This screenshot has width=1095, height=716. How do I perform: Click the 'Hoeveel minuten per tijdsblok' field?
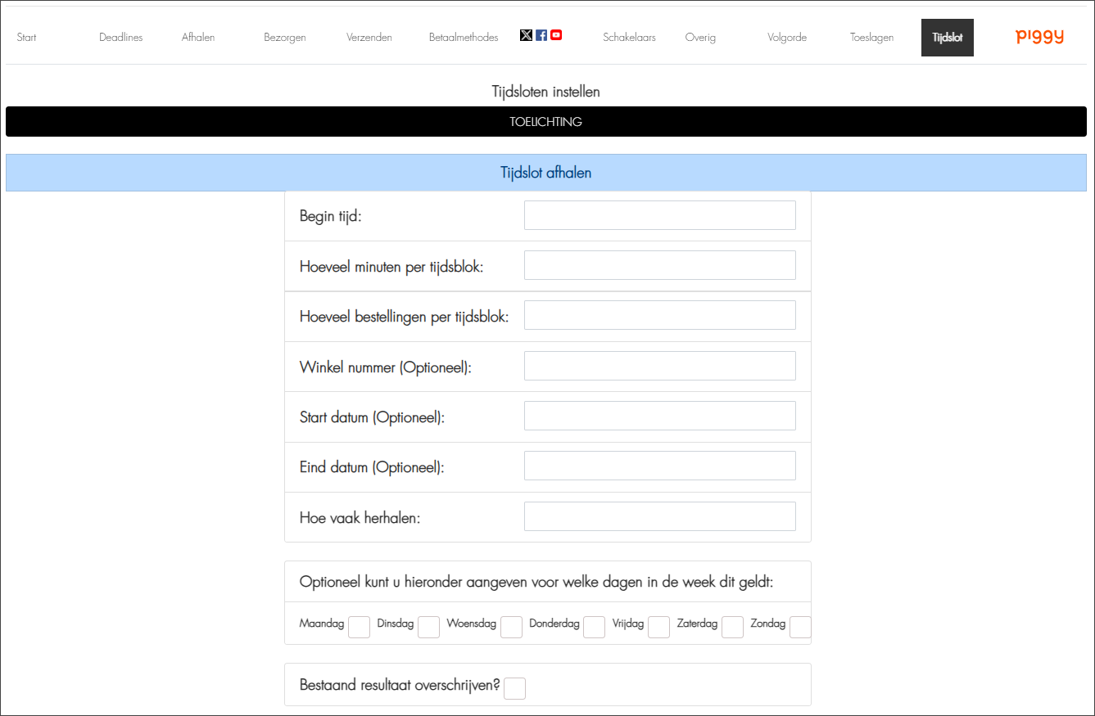660,265
